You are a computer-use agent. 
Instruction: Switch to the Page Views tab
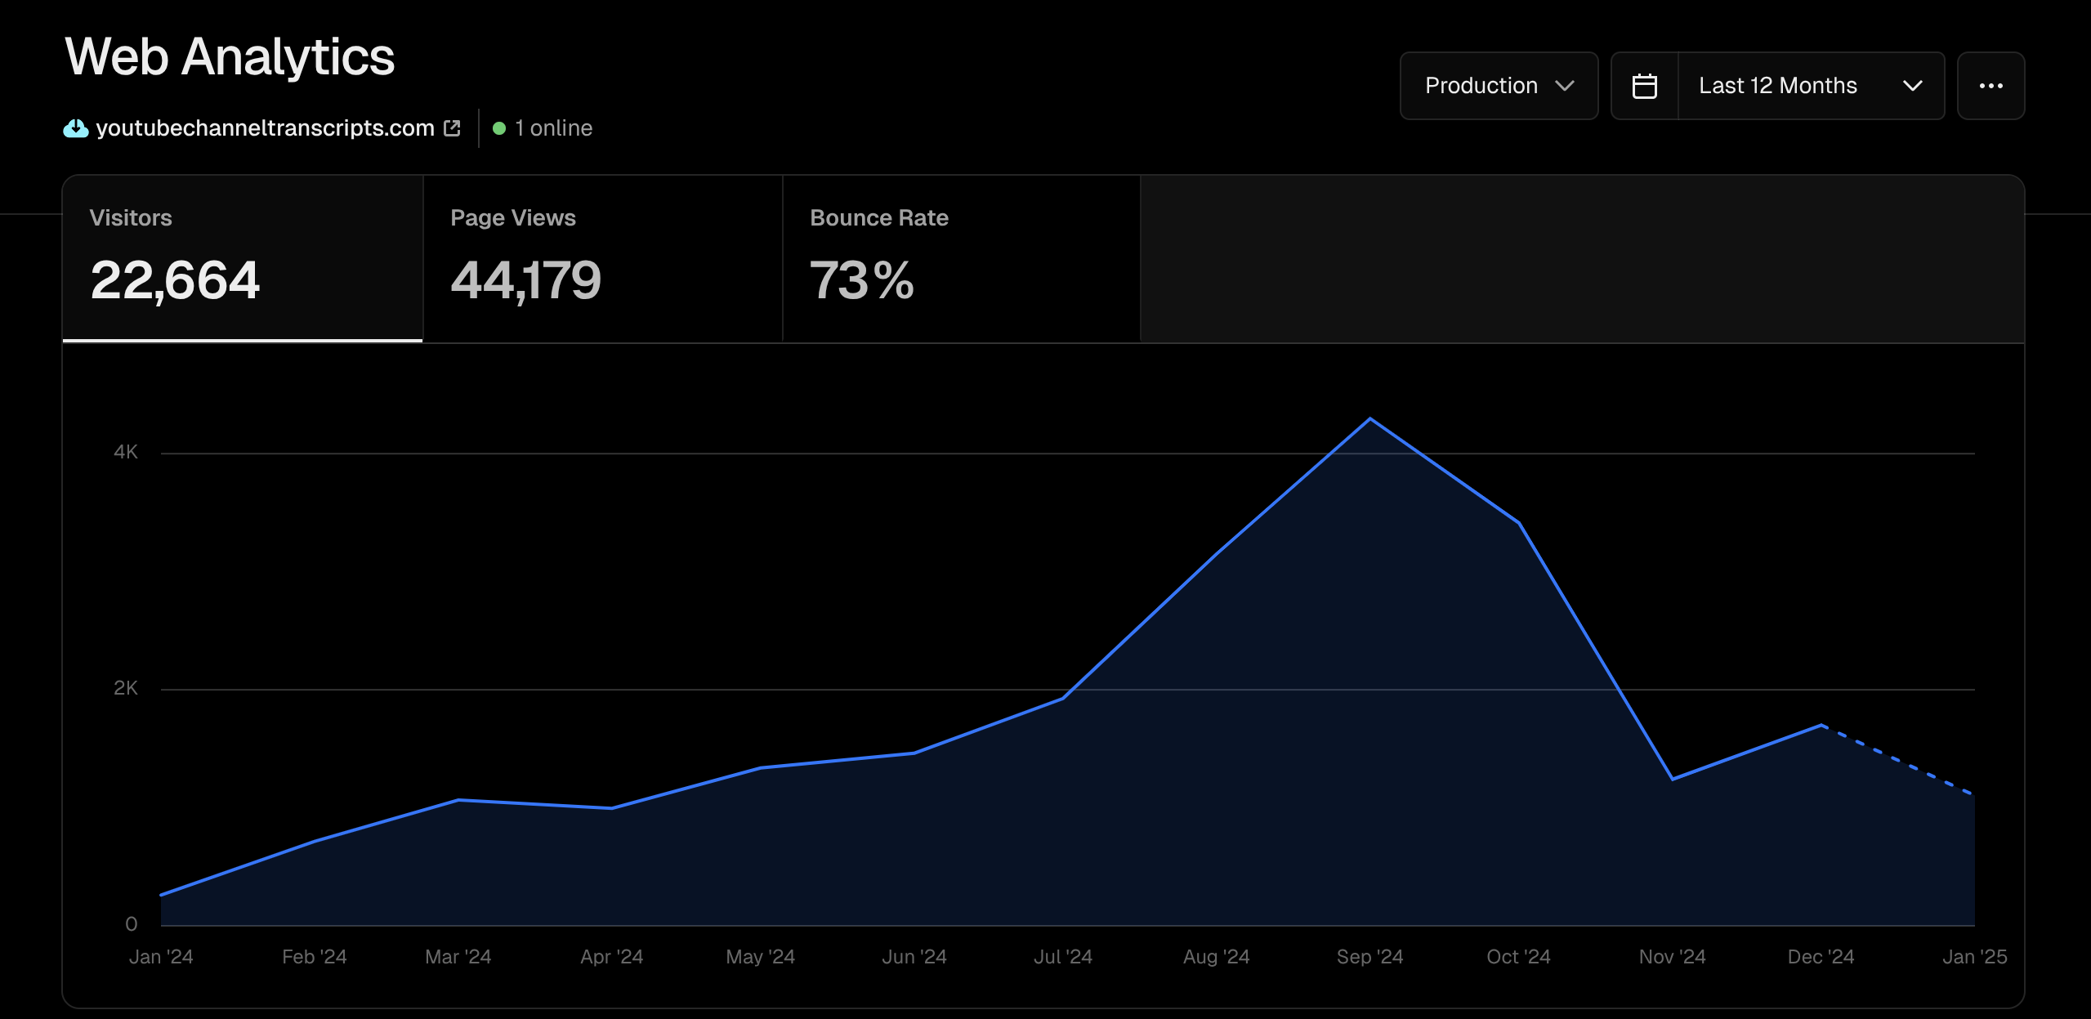602,257
